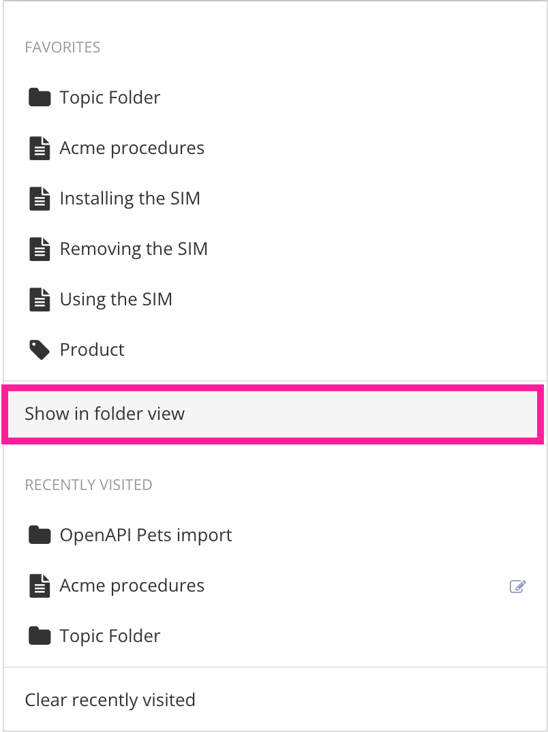Select Show in folder view
The height and width of the screenshot is (732, 548).
click(104, 413)
